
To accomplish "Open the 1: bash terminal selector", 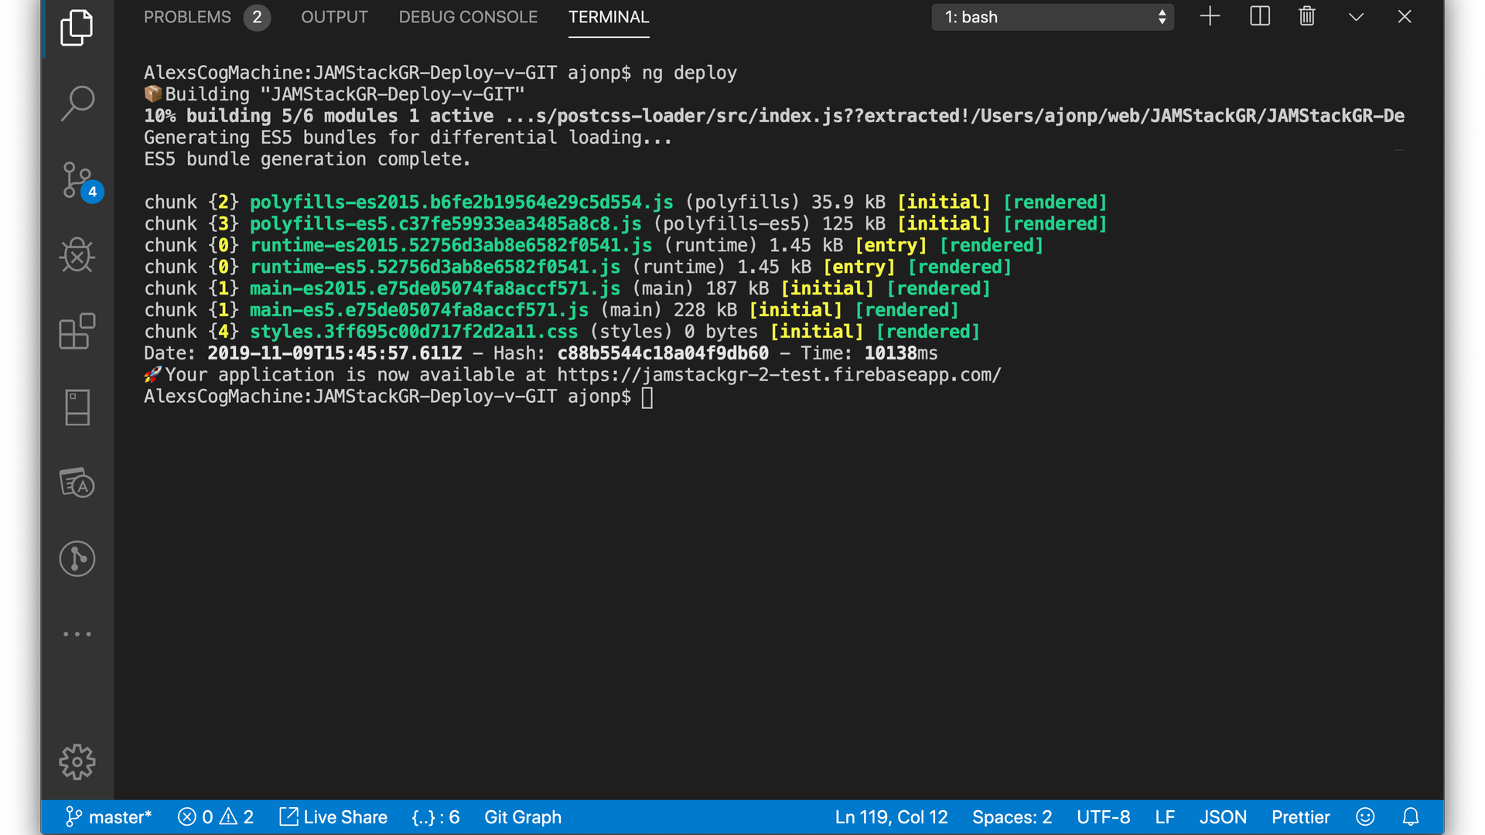I will point(1052,17).
